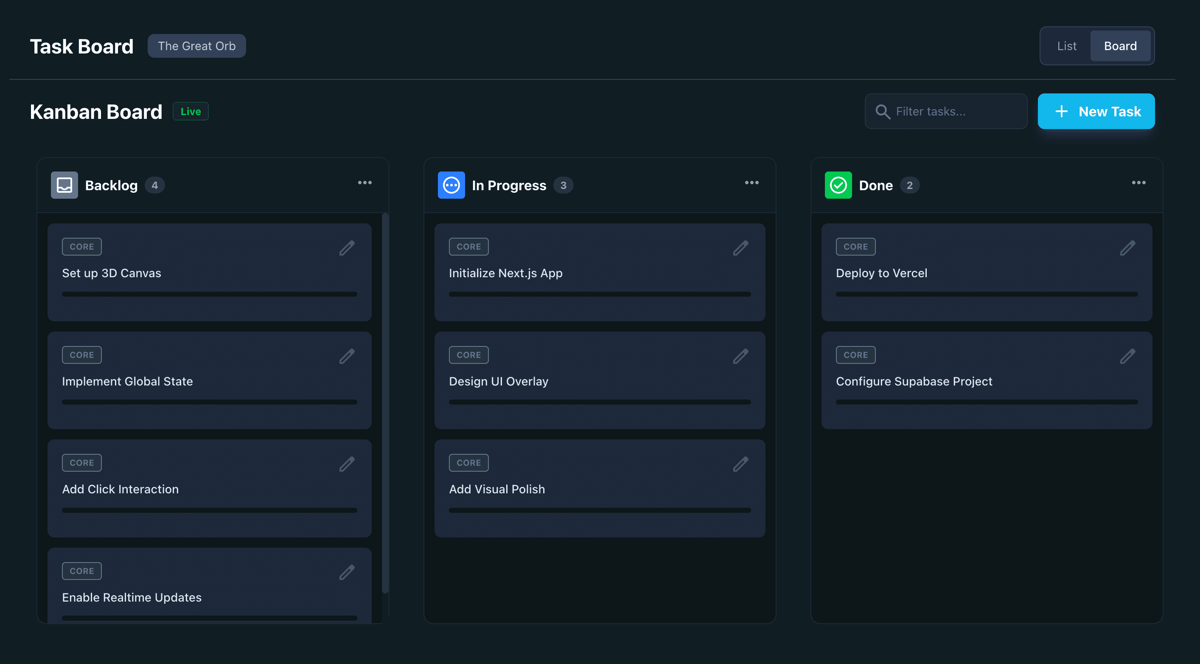Create a New Task
The width and height of the screenshot is (1200, 664).
pos(1096,111)
